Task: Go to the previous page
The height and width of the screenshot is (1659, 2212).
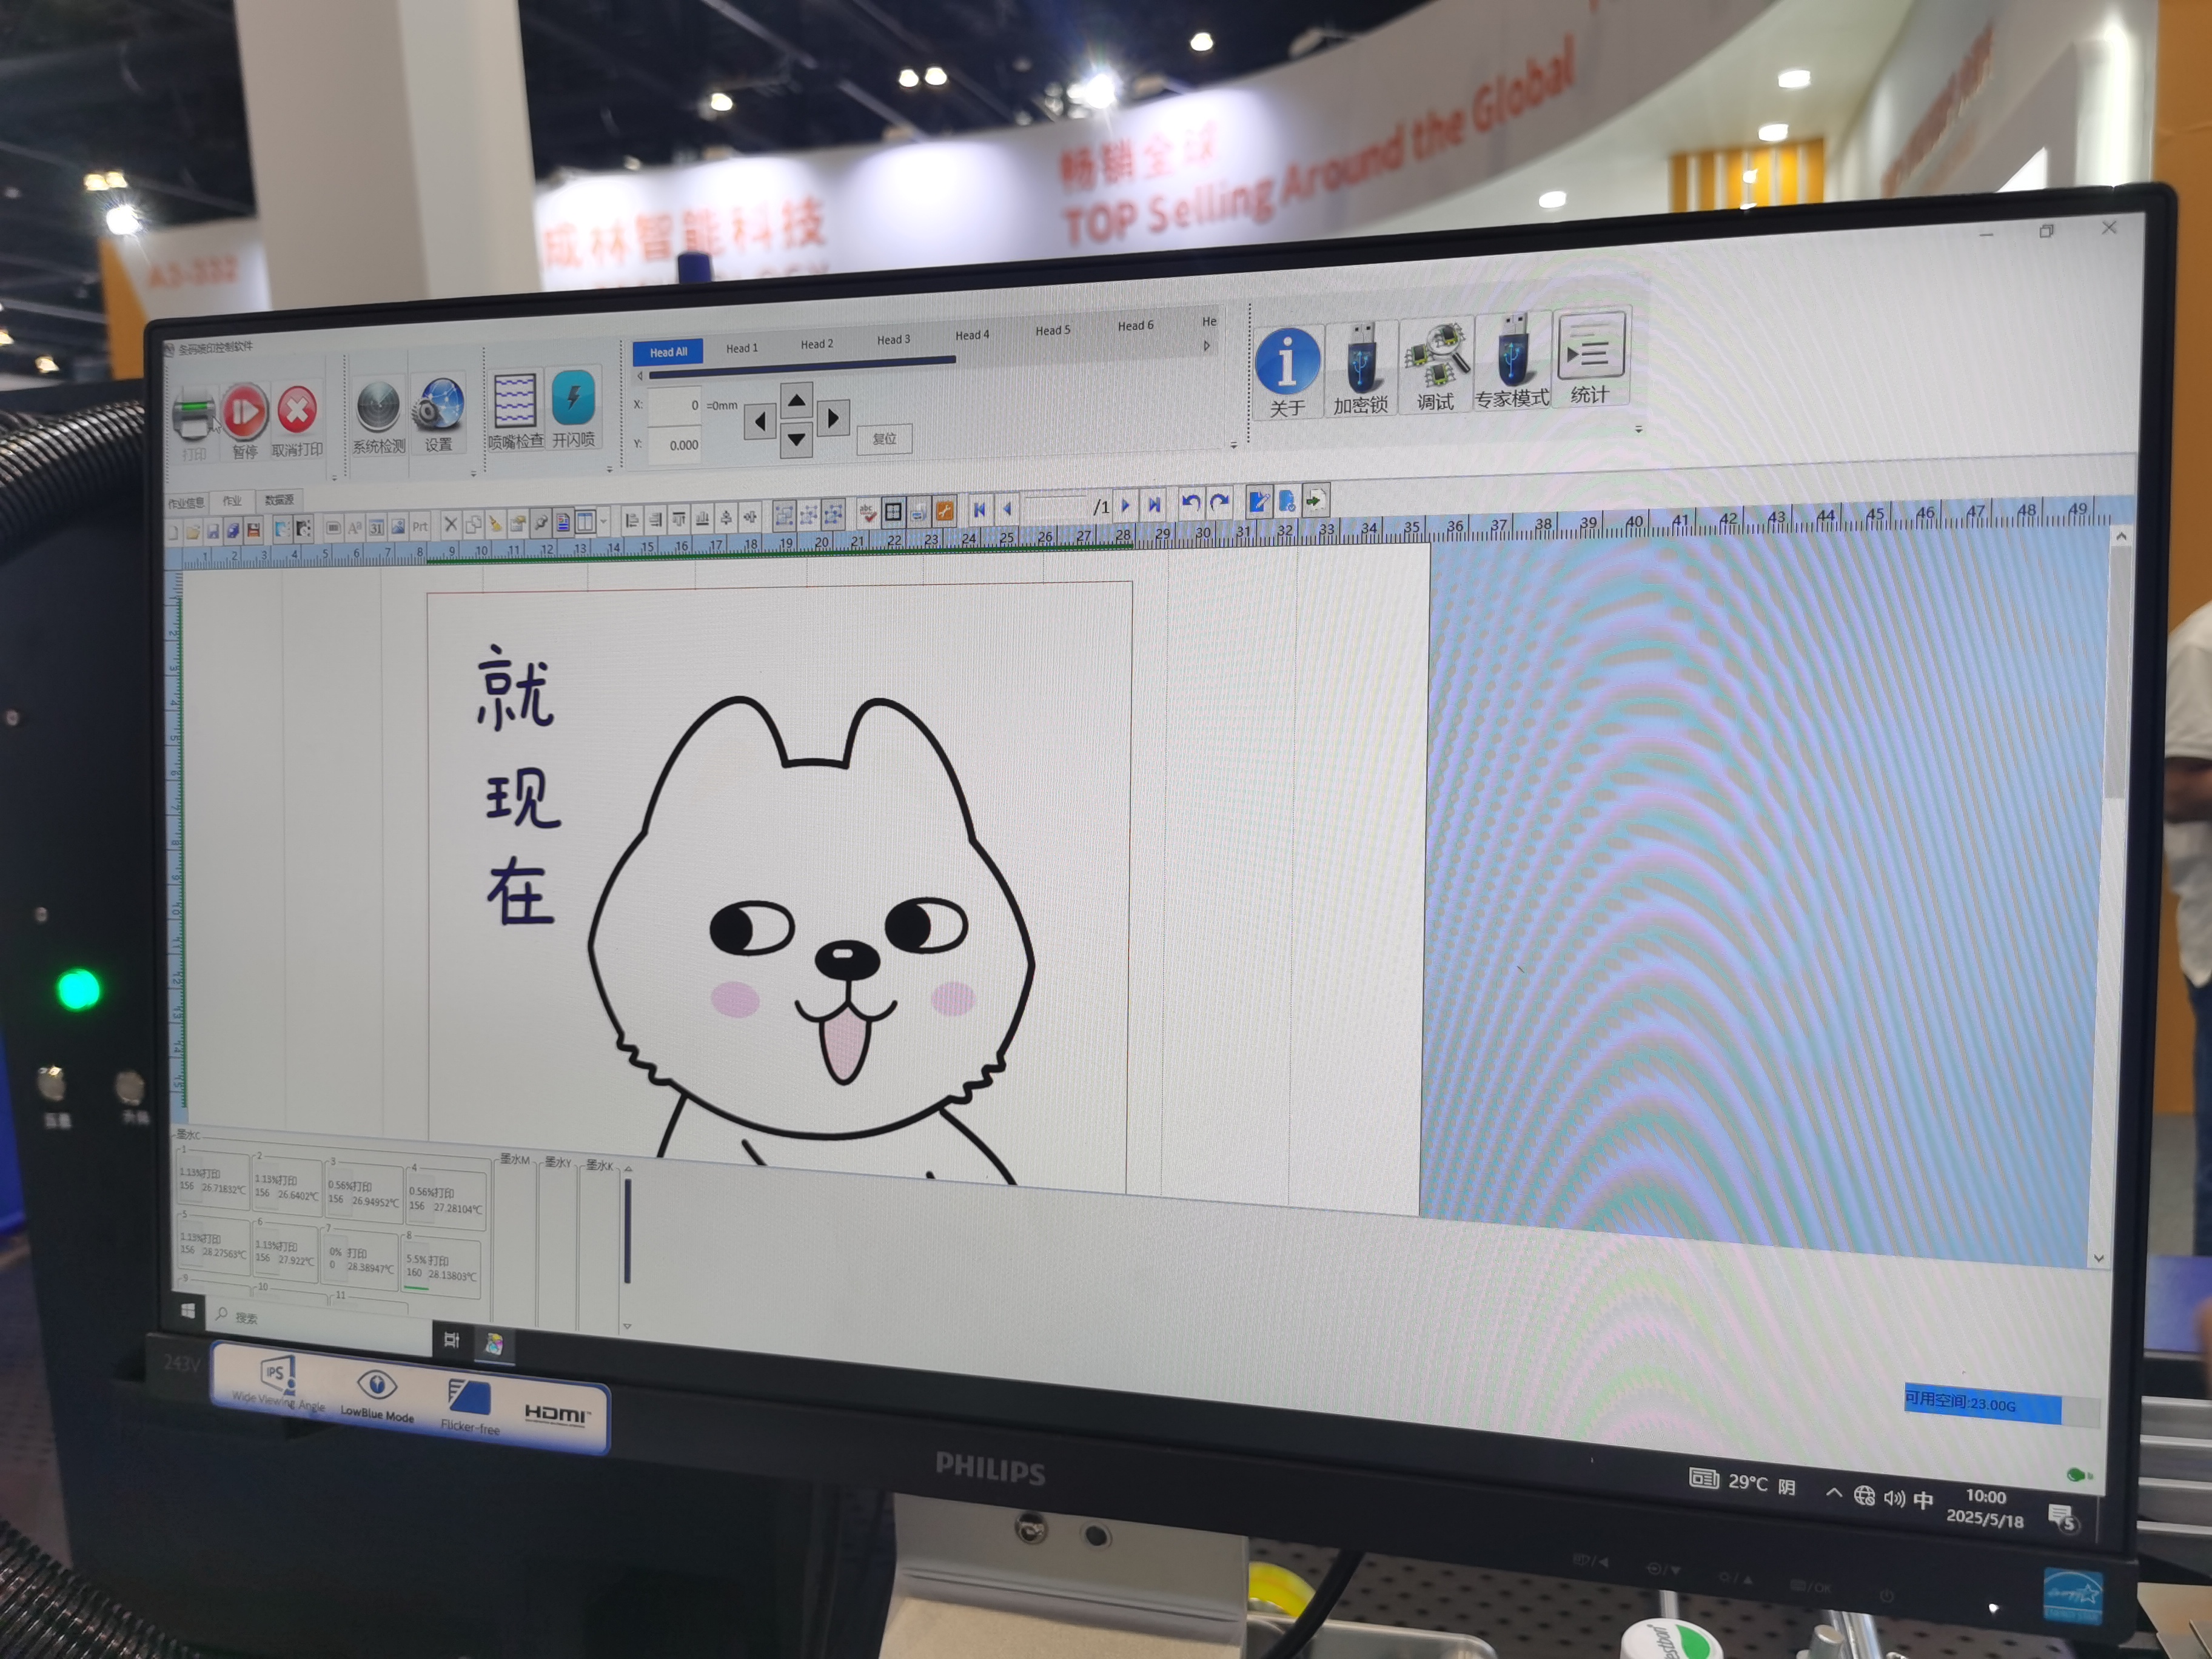Action: click(x=1007, y=508)
